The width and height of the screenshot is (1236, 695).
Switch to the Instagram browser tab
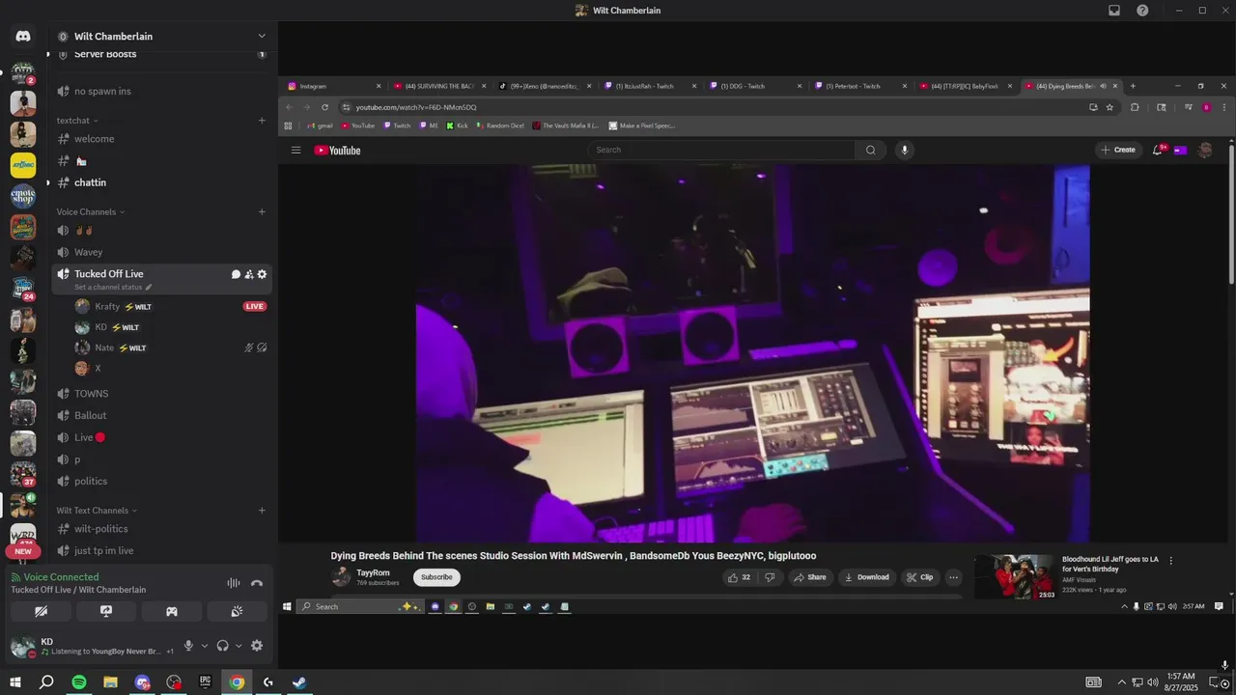point(334,86)
